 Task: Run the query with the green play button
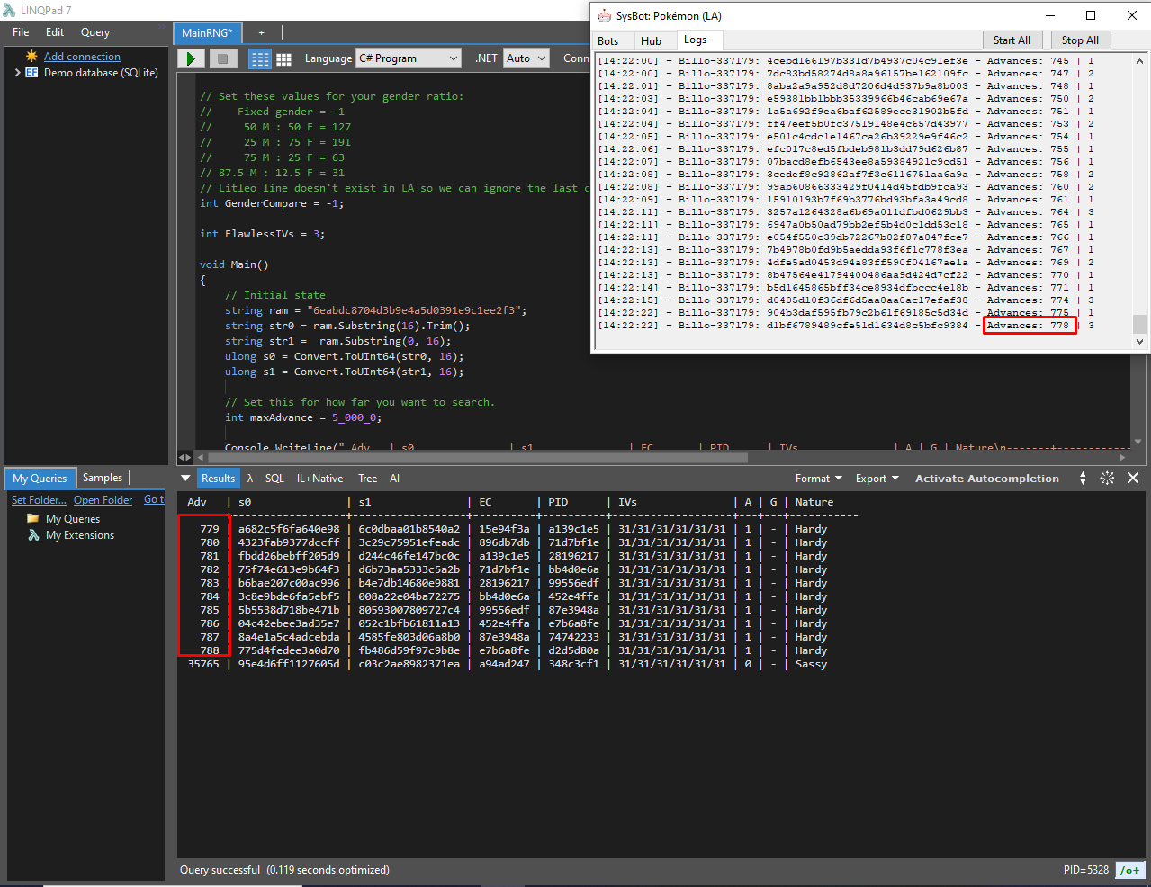pyautogui.click(x=191, y=58)
